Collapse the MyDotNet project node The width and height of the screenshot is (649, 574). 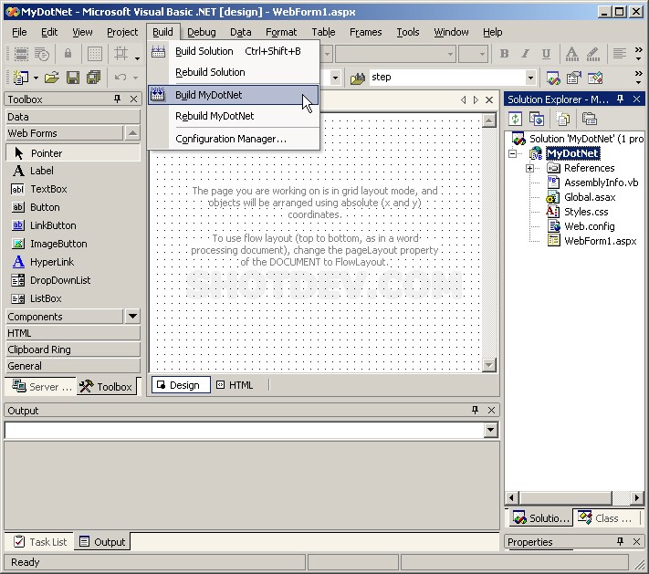[512, 153]
